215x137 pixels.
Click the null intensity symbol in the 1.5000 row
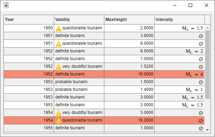tap(201, 82)
